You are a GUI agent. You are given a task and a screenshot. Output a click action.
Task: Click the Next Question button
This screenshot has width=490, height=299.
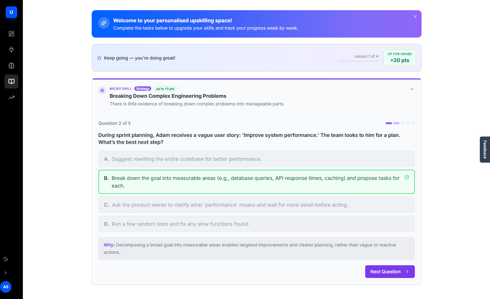390,272
